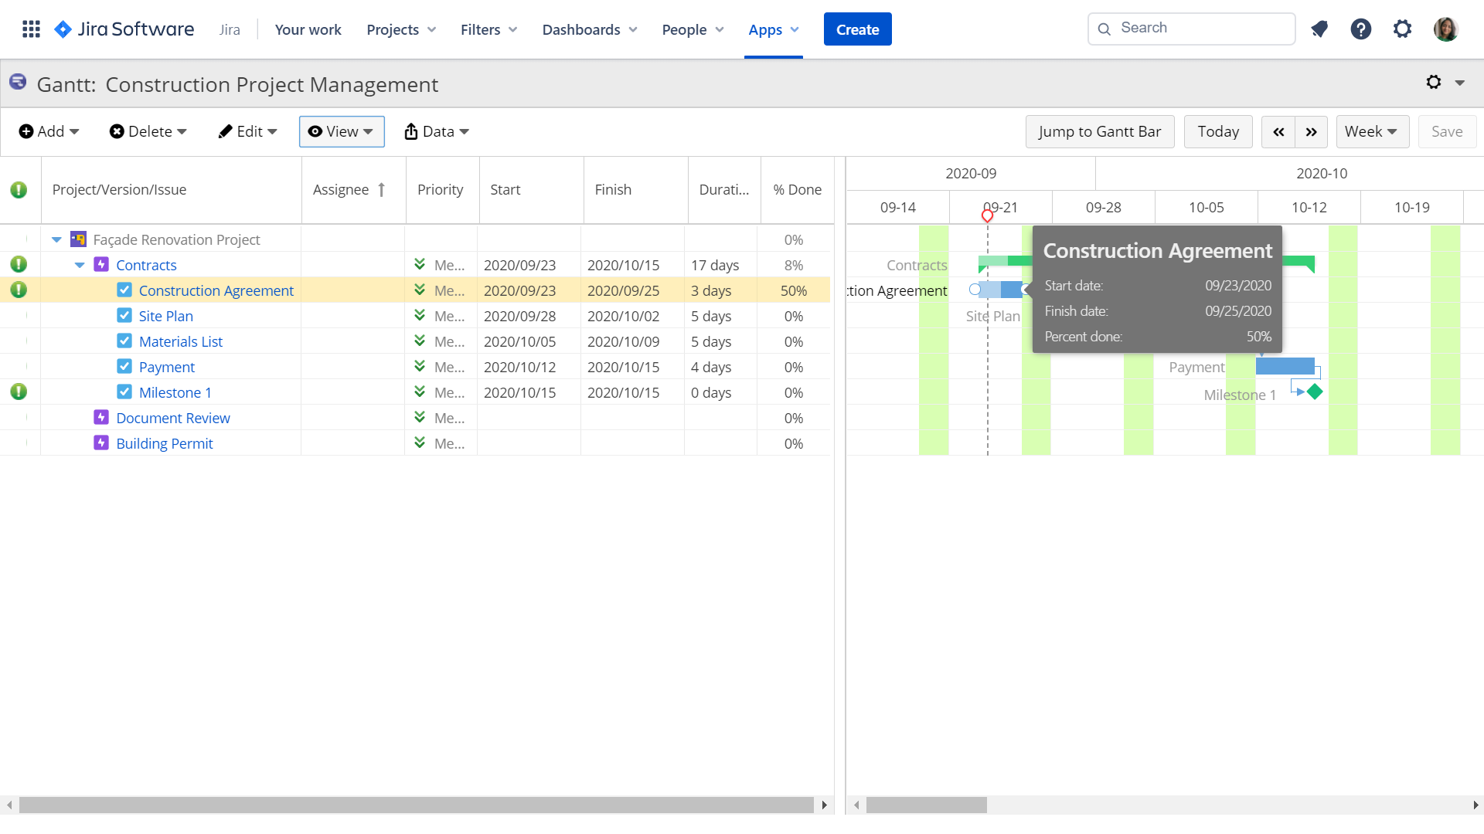Uncheck the Materials List checkbox
This screenshot has height=834, width=1484.
124,341
